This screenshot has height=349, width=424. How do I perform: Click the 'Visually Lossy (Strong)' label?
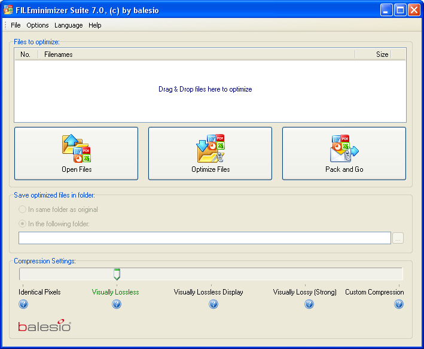click(305, 292)
